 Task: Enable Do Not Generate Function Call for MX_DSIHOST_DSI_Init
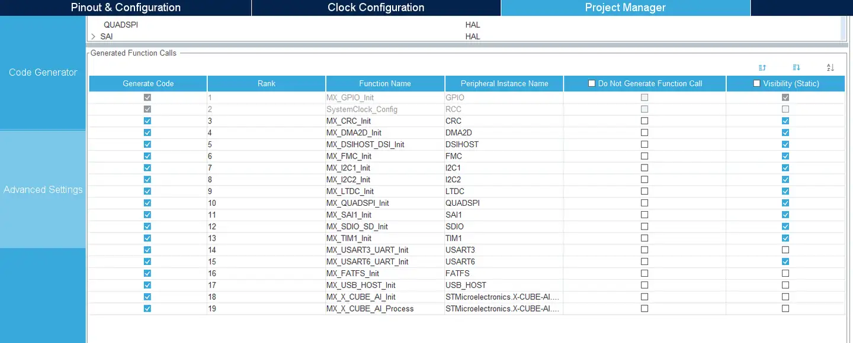(x=644, y=144)
